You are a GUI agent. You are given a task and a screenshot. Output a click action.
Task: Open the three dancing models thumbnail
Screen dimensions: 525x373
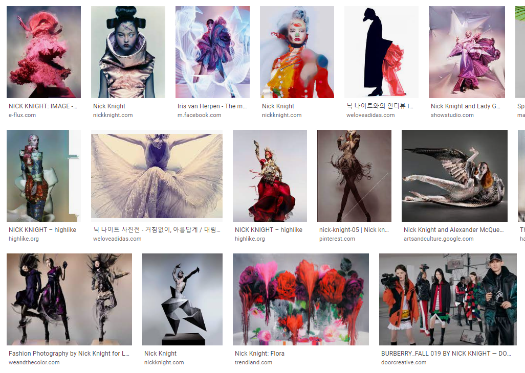(69, 299)
